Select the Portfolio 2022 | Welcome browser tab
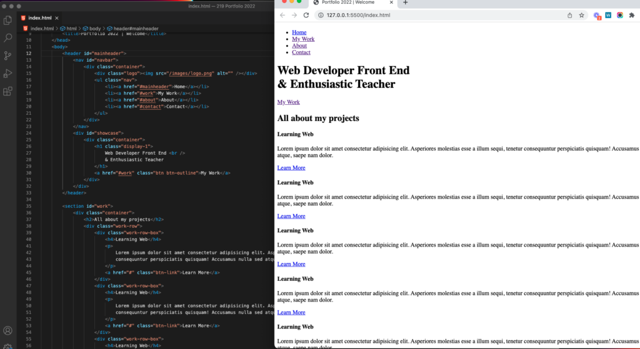Viewport: 640px width, 349px height. (x=348, y=2)
